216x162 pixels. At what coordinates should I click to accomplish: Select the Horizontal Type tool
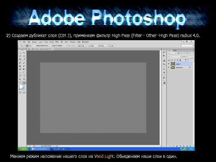point(24,76)
